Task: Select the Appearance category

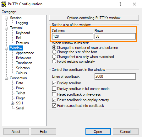Action: coord(25,53)
